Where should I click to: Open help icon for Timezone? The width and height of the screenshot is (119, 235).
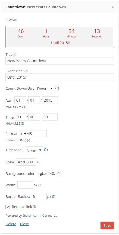pyautogui.click(x=46, y=150)
